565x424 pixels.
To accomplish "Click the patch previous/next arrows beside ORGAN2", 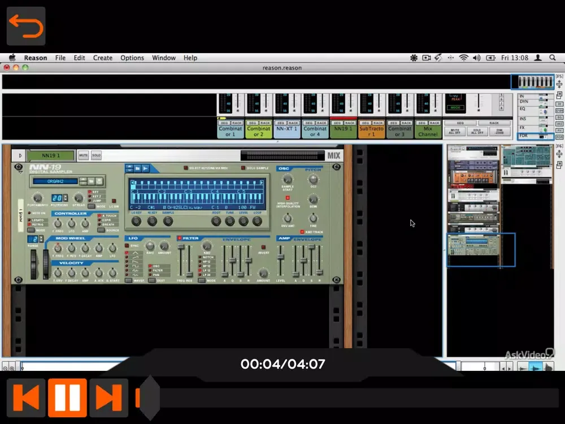I will click(x=83, y=181).
